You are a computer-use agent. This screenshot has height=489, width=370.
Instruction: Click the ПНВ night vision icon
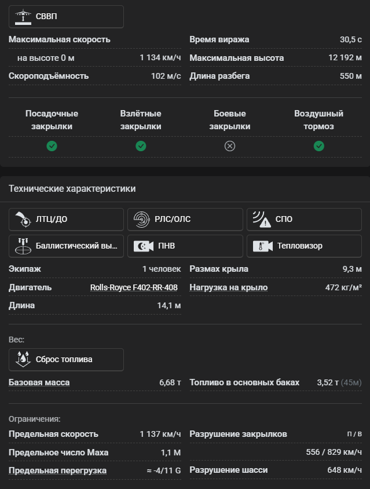click(x=141, y=246)
